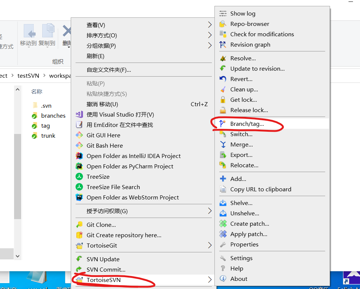Click the Export icon
360x289 pixels.
point(223,155)
